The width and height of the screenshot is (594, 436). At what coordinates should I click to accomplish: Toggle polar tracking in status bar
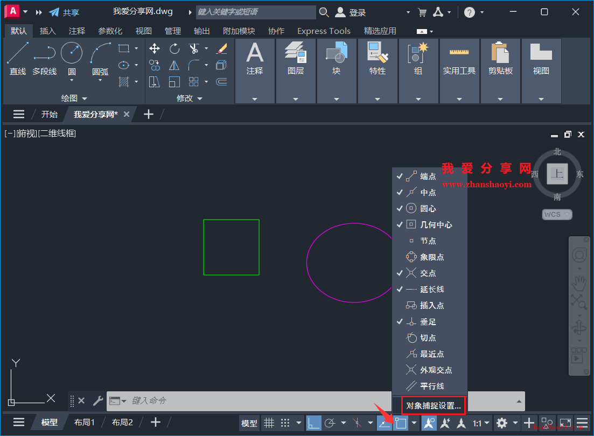point(330,423)
